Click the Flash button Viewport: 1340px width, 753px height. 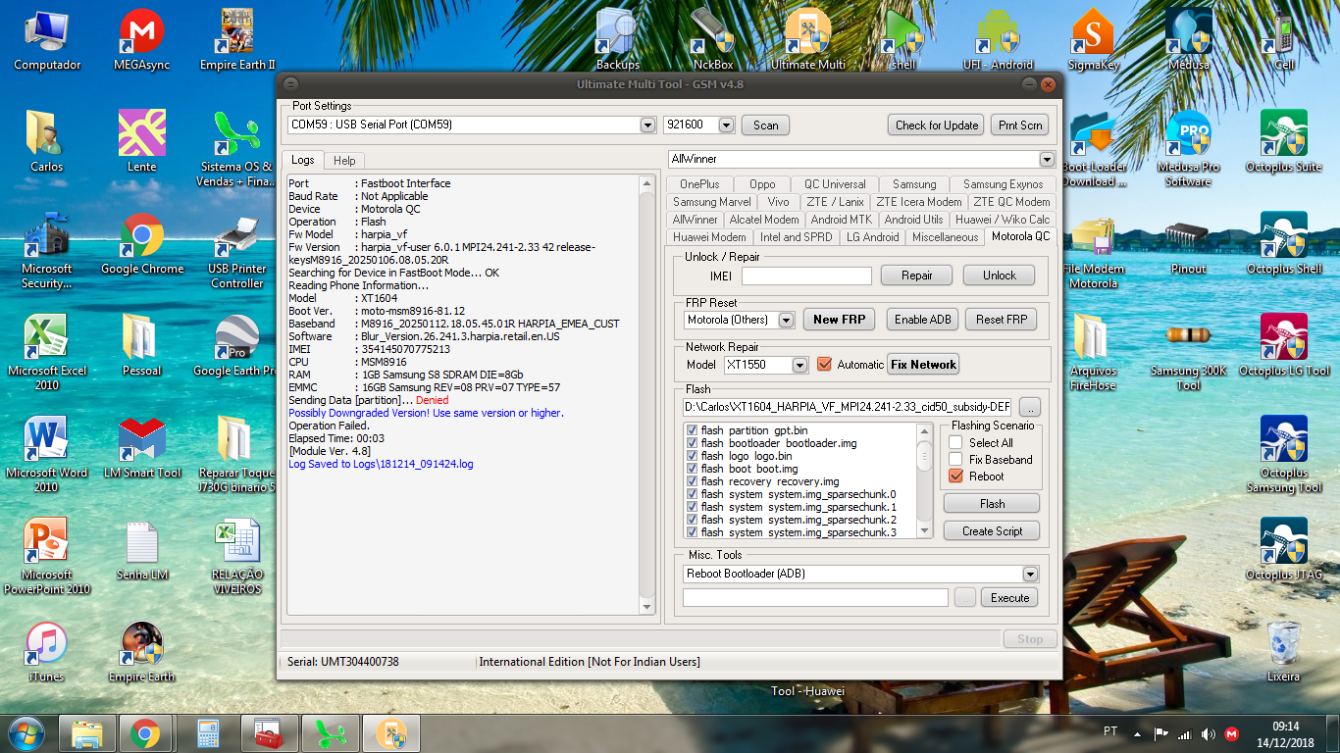(x=992, y=504)
